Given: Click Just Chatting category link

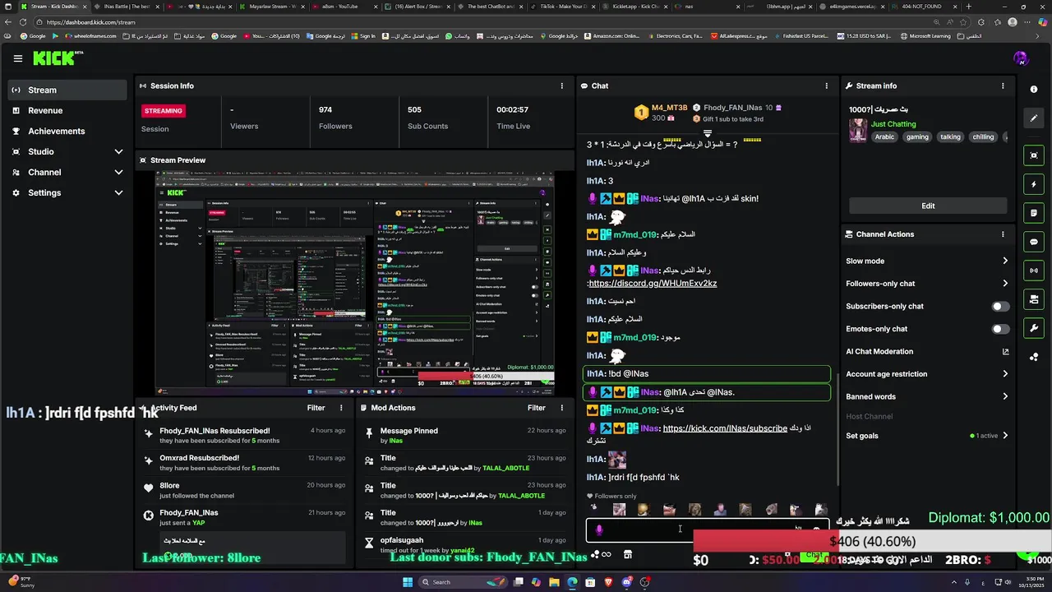Looking at the screenshot, I should tap(893, 124).
